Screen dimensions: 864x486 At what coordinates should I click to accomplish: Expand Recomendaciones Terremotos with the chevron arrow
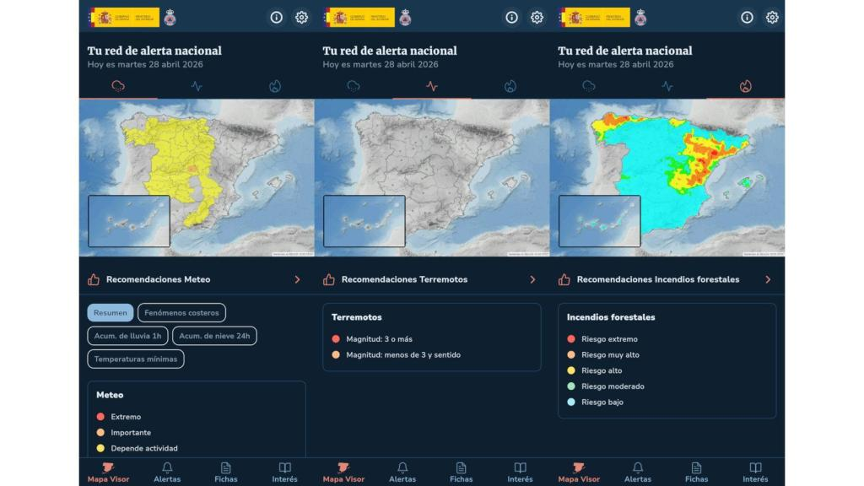click(x=532, y=279)
